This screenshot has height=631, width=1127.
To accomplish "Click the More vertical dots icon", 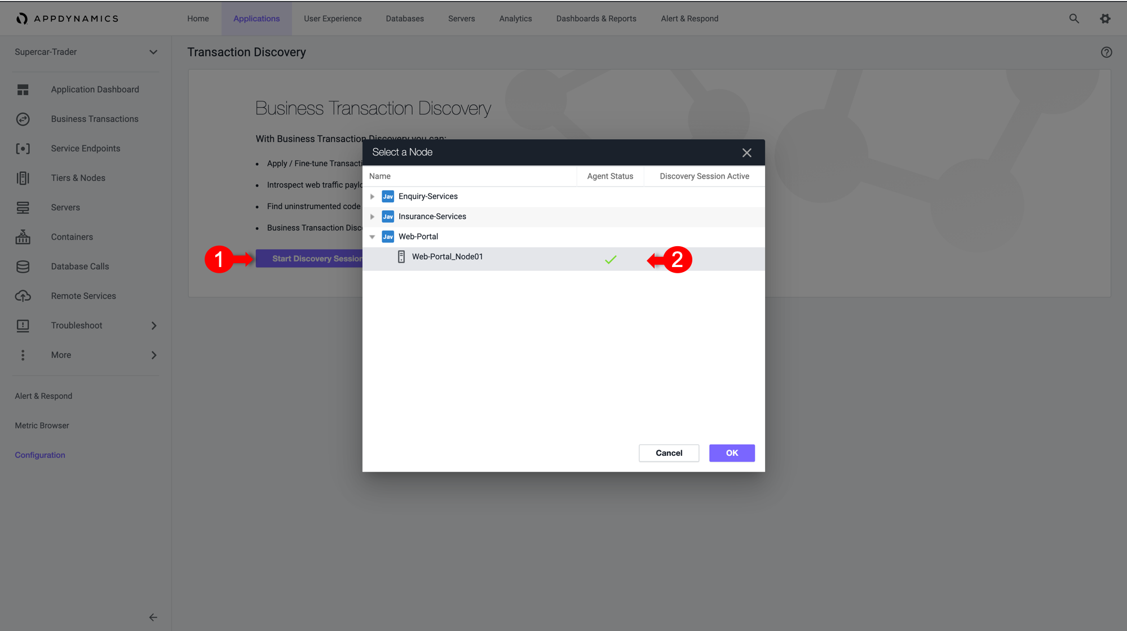I will (x=23, y=355).
